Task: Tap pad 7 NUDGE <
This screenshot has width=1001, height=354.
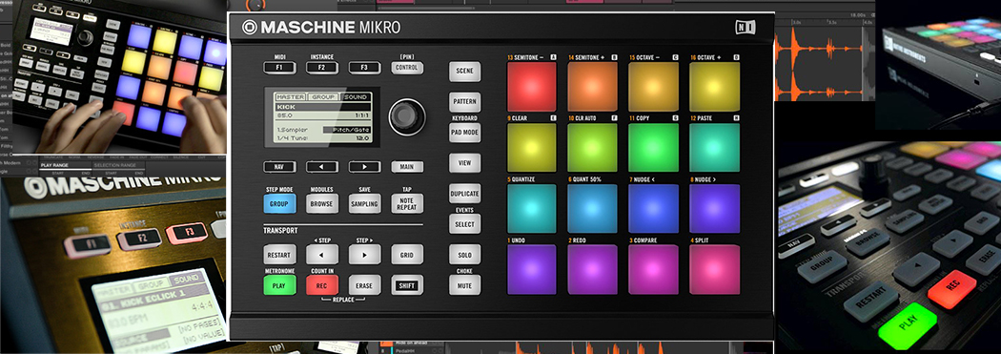Action: click(653, 208)
